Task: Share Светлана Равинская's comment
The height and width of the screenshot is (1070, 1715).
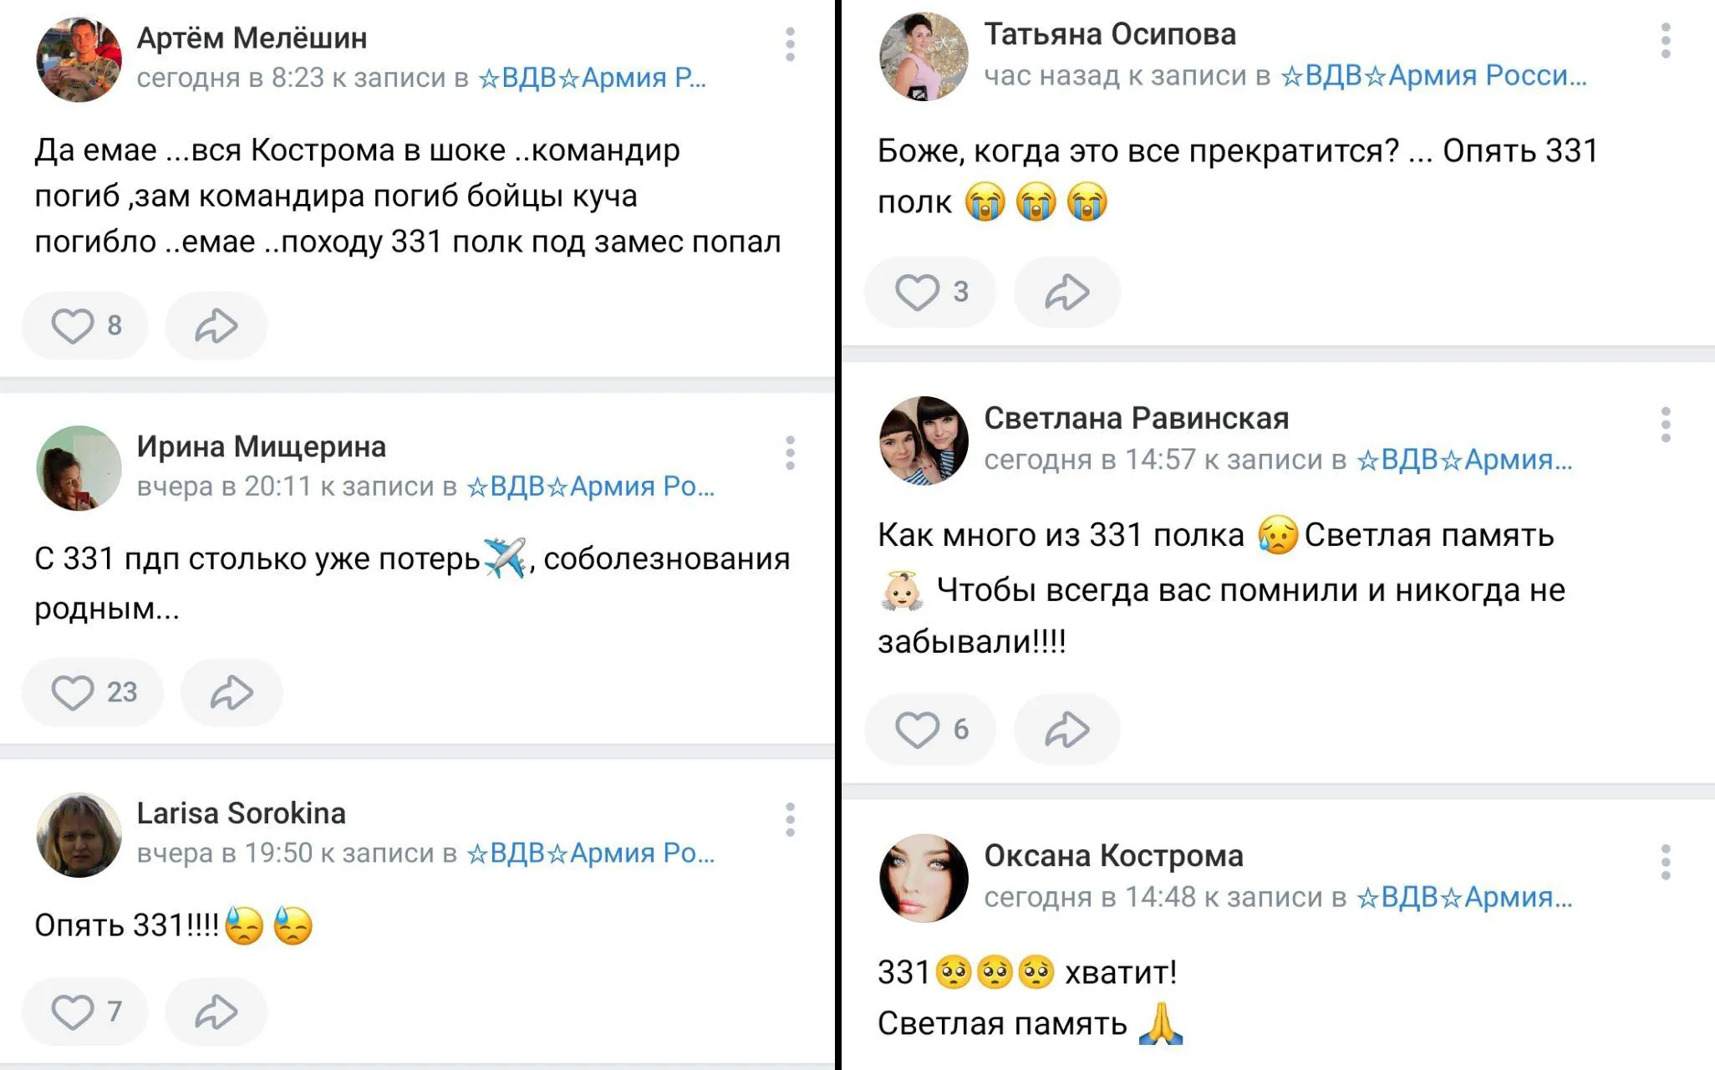Action: pyautogui.click(x=1067, y=730)
